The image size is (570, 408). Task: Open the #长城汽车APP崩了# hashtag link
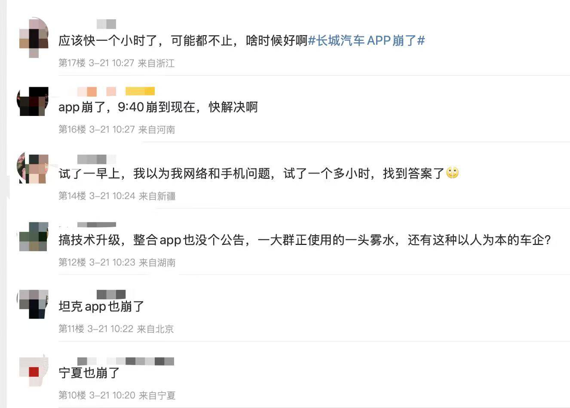(x=367, y=41)
